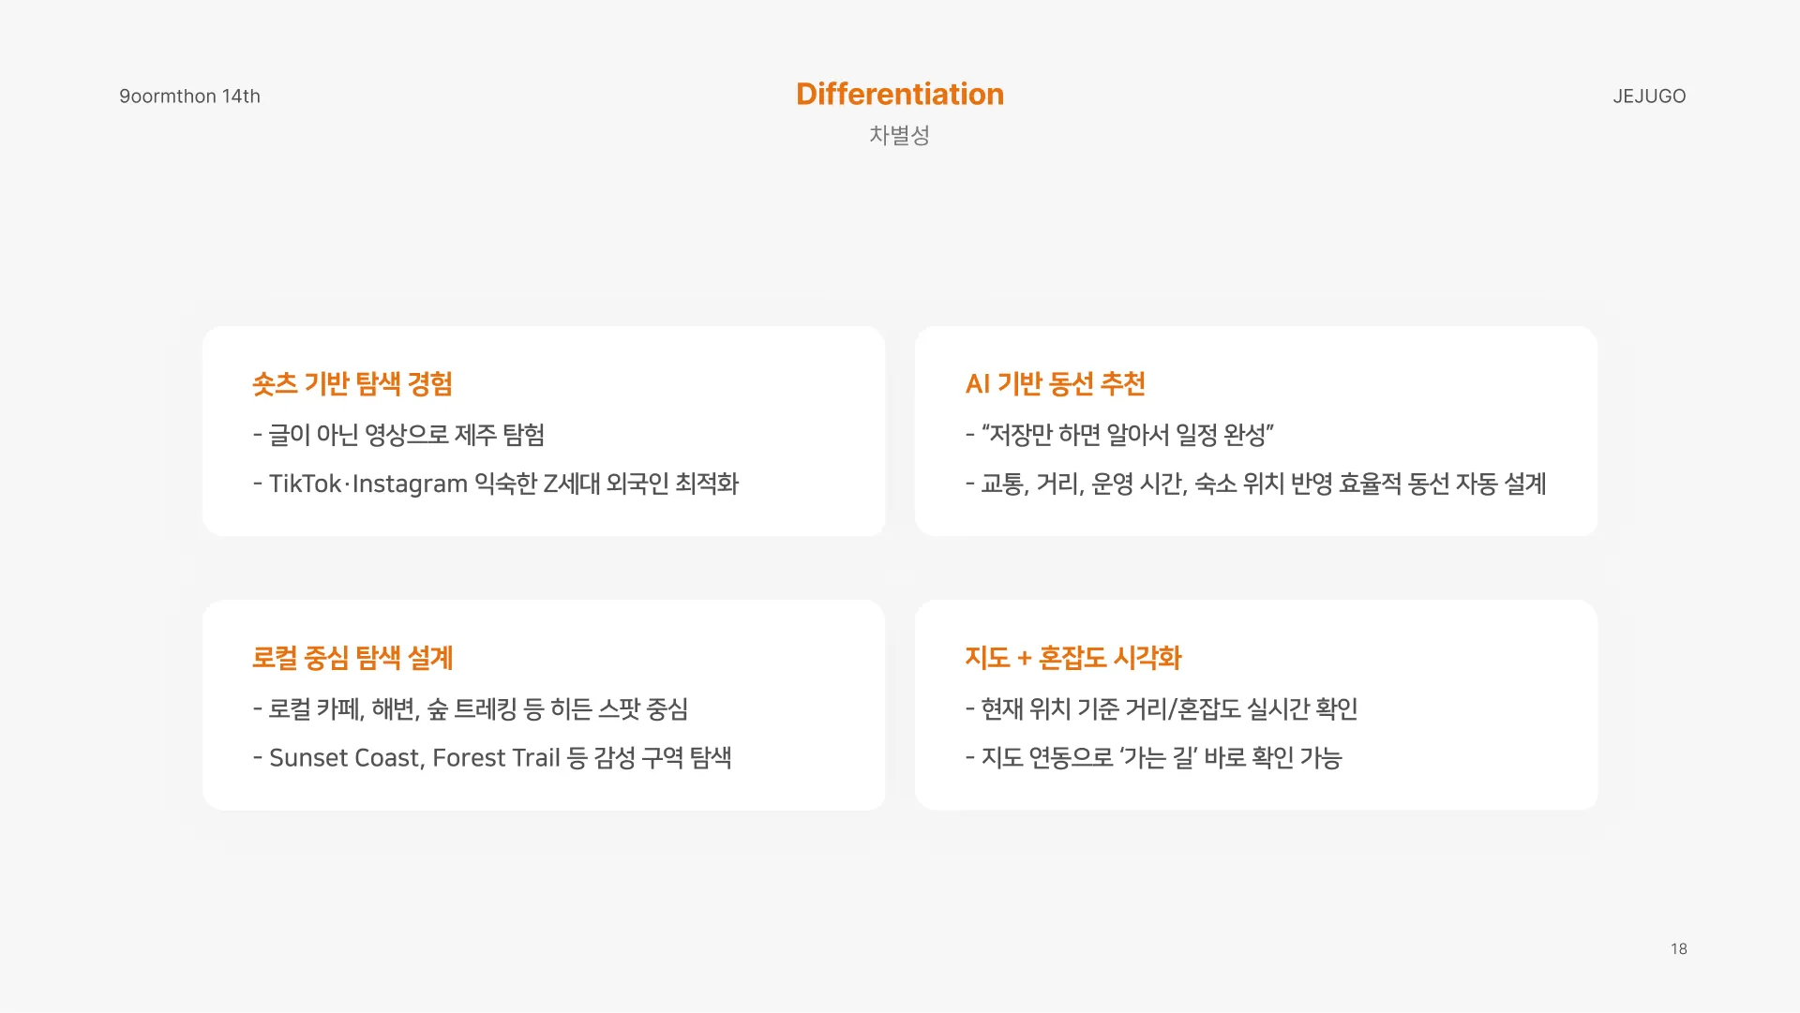
Task: Click the 로컬 카페, 해변, 숲 트레킹 line
Action: (471, 708)
